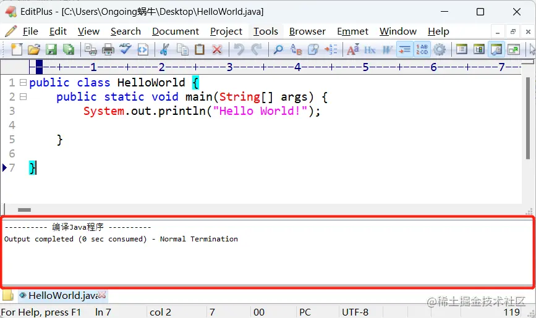
Task: Click the Redo arrow icon
Action: pos(257,49)
